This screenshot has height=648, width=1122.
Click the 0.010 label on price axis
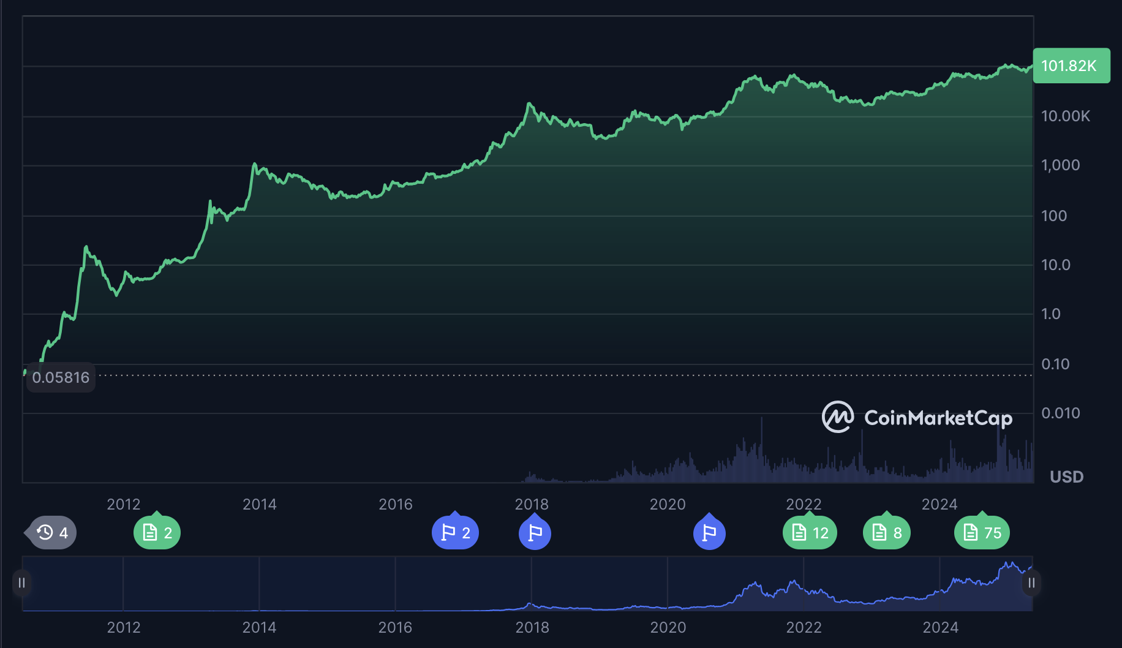[x=1060, y=413]
